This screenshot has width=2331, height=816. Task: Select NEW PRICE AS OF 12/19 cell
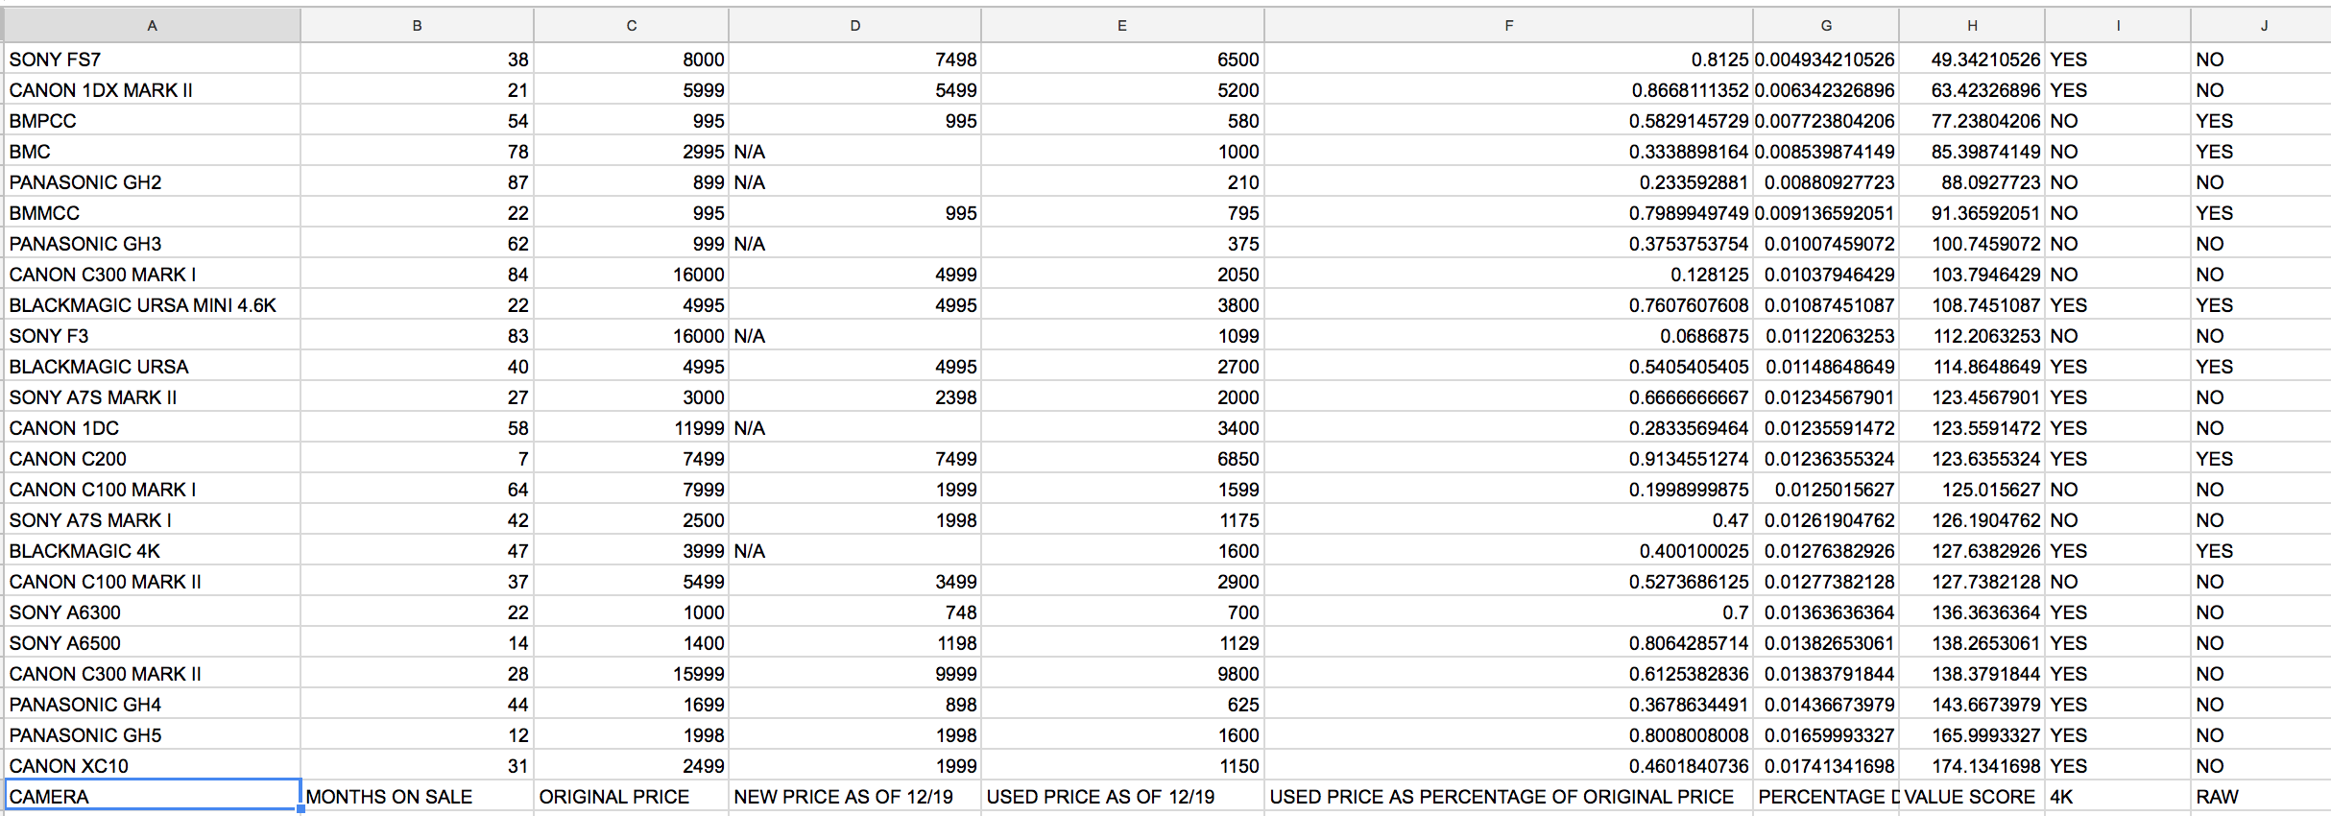point(854,797)
